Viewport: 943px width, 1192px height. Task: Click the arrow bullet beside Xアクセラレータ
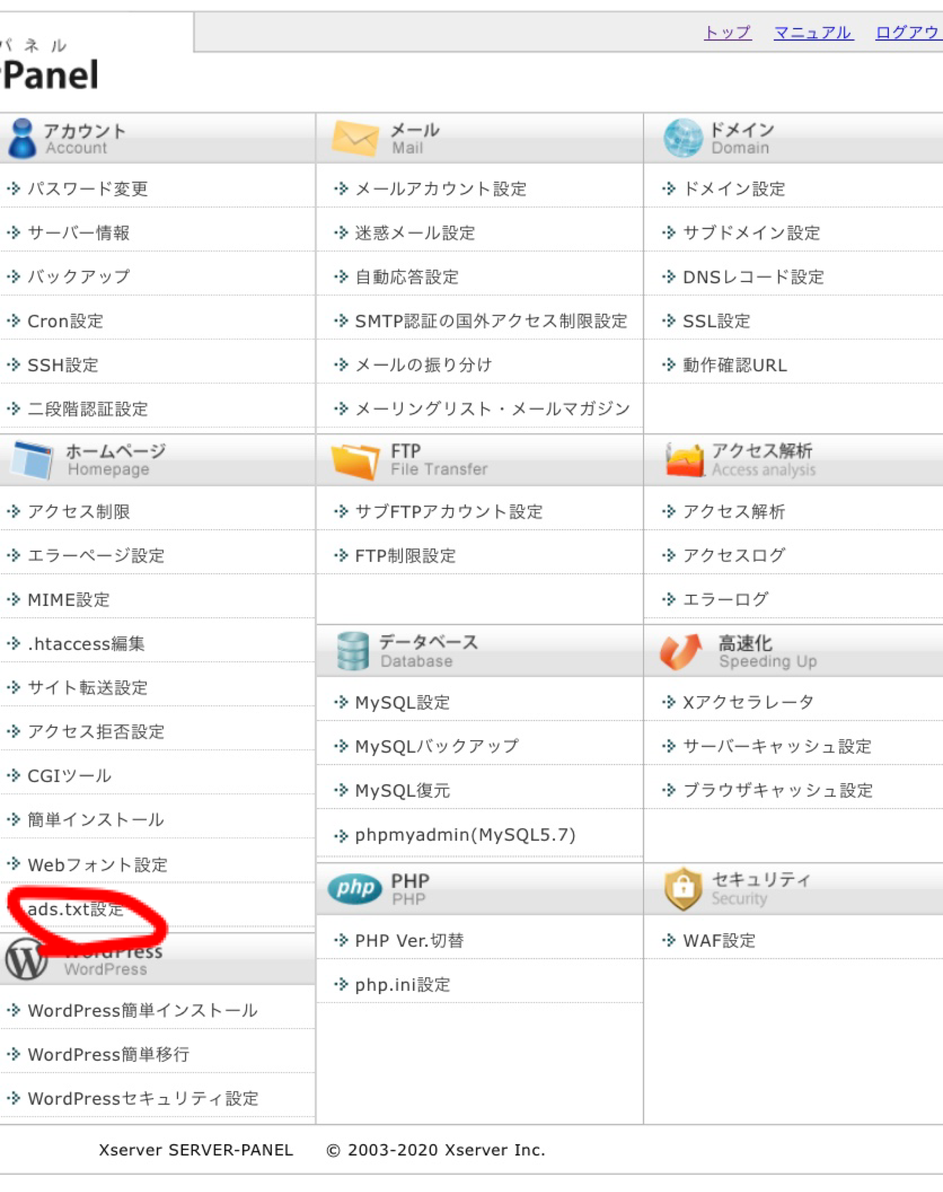coord(668,702)
